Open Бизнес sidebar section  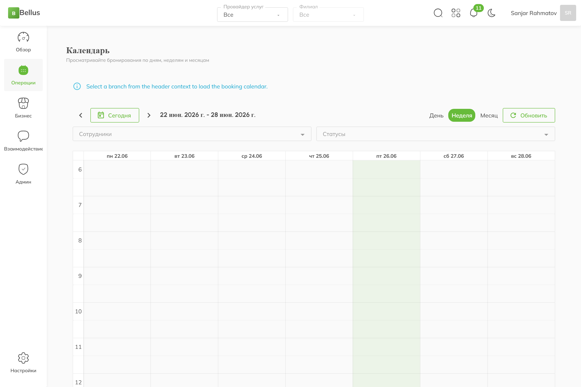click(23, 108)
